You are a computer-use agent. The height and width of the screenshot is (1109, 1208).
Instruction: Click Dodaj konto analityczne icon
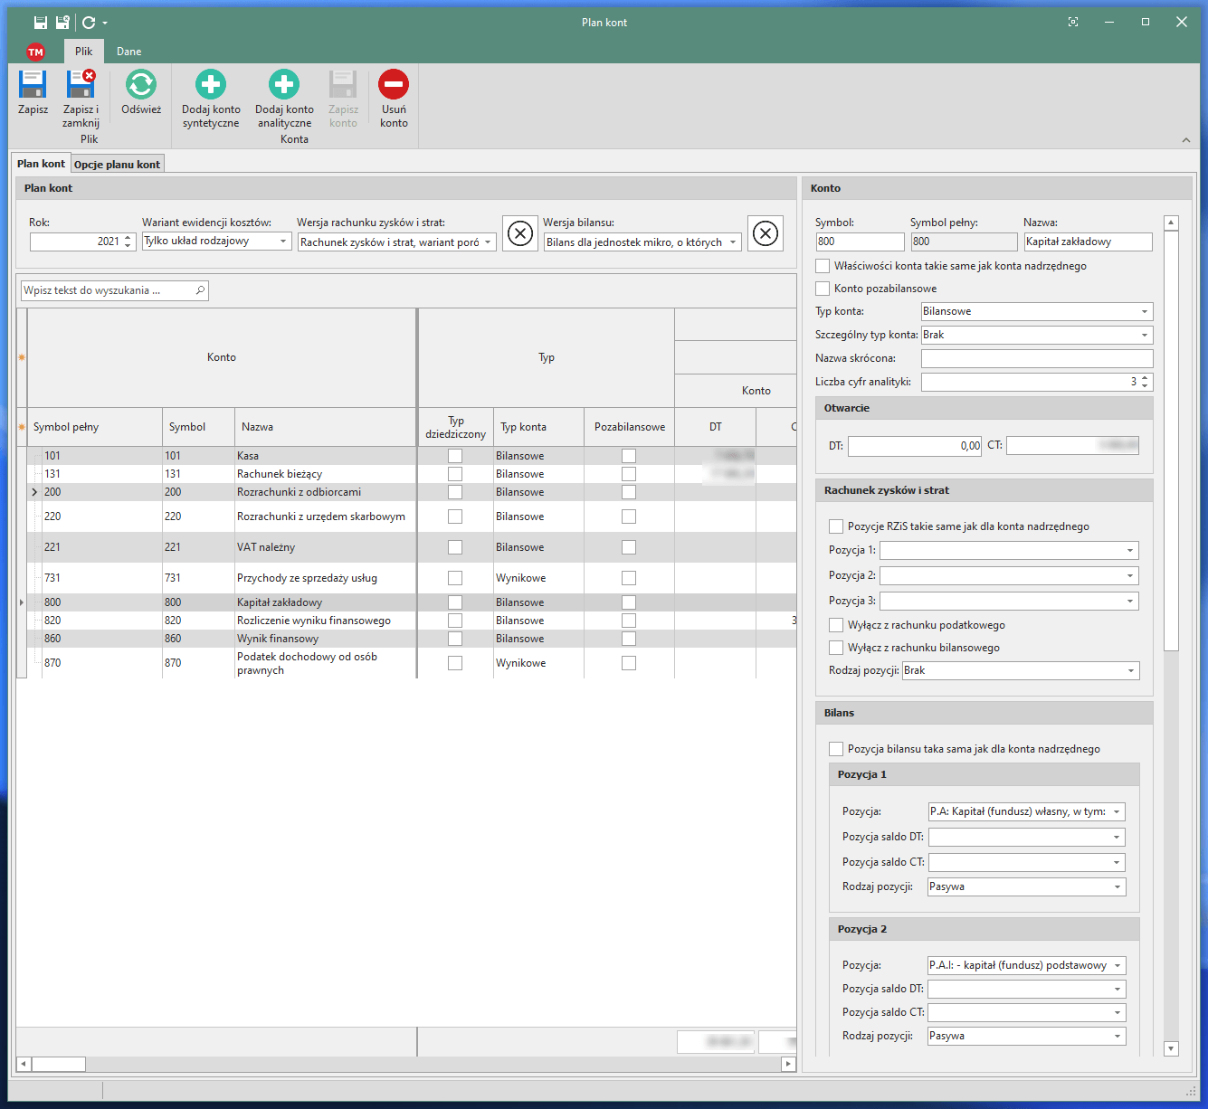tap(284, 85)
